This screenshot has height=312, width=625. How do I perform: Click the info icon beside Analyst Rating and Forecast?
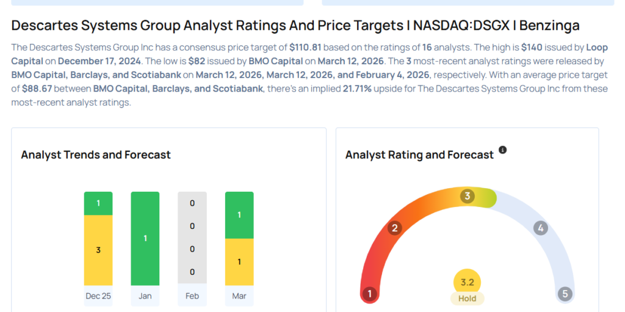[502, 150]
